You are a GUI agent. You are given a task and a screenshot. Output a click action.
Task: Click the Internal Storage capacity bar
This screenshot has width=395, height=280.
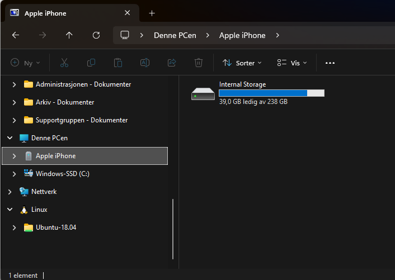[x=271, y=93]
